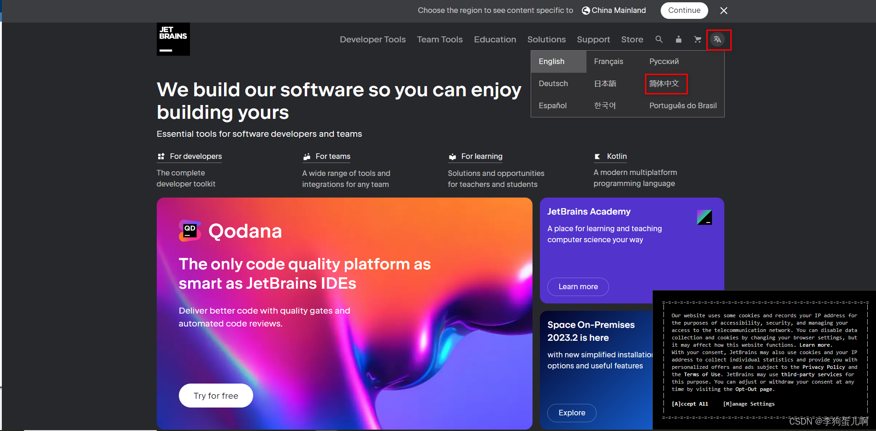Open the shopping cart icon

point(698,40)
